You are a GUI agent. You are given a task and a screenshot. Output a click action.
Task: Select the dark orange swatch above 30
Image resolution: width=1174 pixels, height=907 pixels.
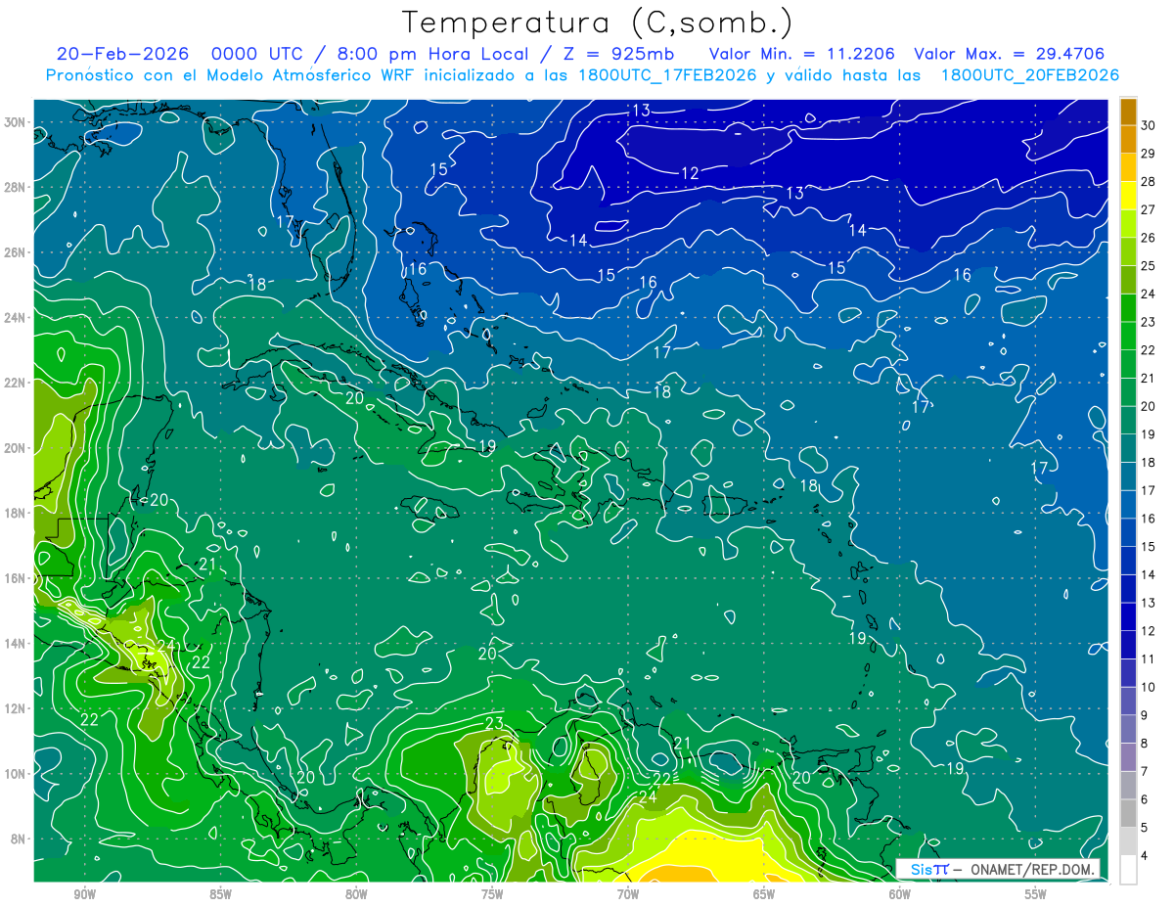[x=1128, y=112]
